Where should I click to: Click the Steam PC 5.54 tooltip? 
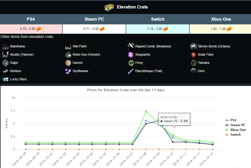174,120
